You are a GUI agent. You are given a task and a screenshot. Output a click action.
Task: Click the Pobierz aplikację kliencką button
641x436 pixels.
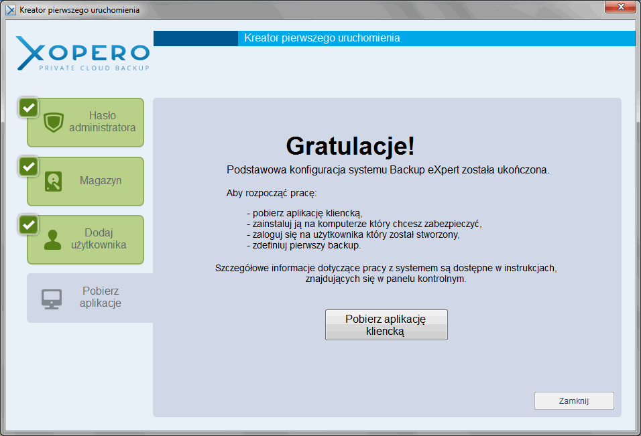pos(386,325)
